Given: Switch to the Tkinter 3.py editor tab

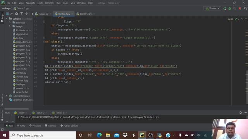Looking at the screenshot, I should 85,14.
